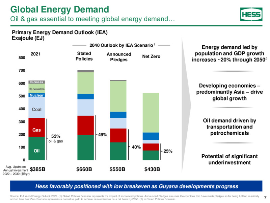Click the light green renewable segment of Net Zero bar

tap(151, 113)
